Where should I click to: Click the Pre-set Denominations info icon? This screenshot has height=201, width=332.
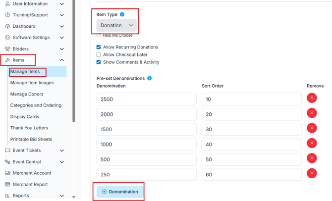[x=150, y=78]
